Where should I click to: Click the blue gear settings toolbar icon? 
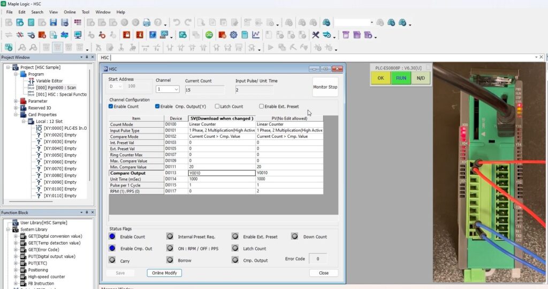pyautogui.click(x=233, y=35)
